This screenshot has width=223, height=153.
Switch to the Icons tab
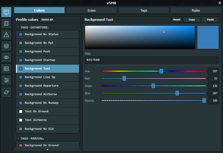tap(92, 10)
